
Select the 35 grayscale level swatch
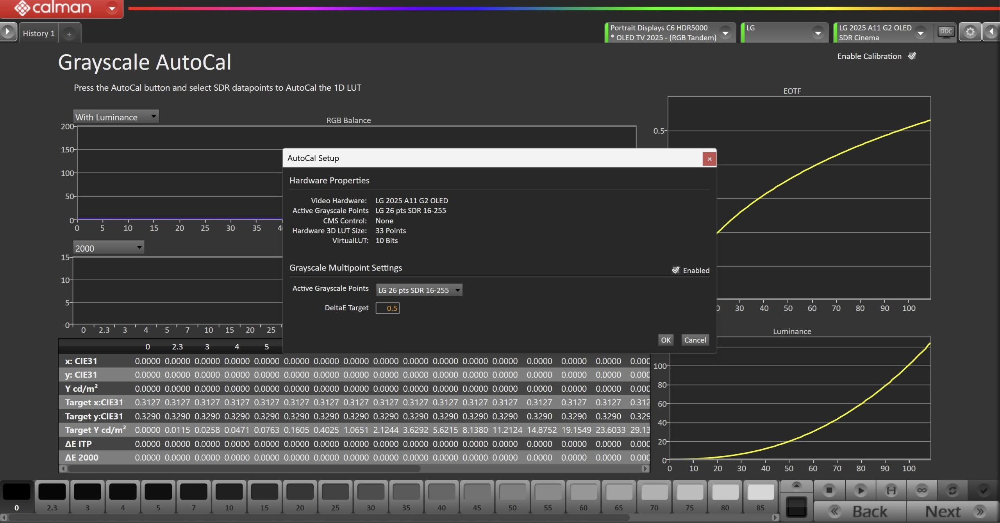point(406,496)
